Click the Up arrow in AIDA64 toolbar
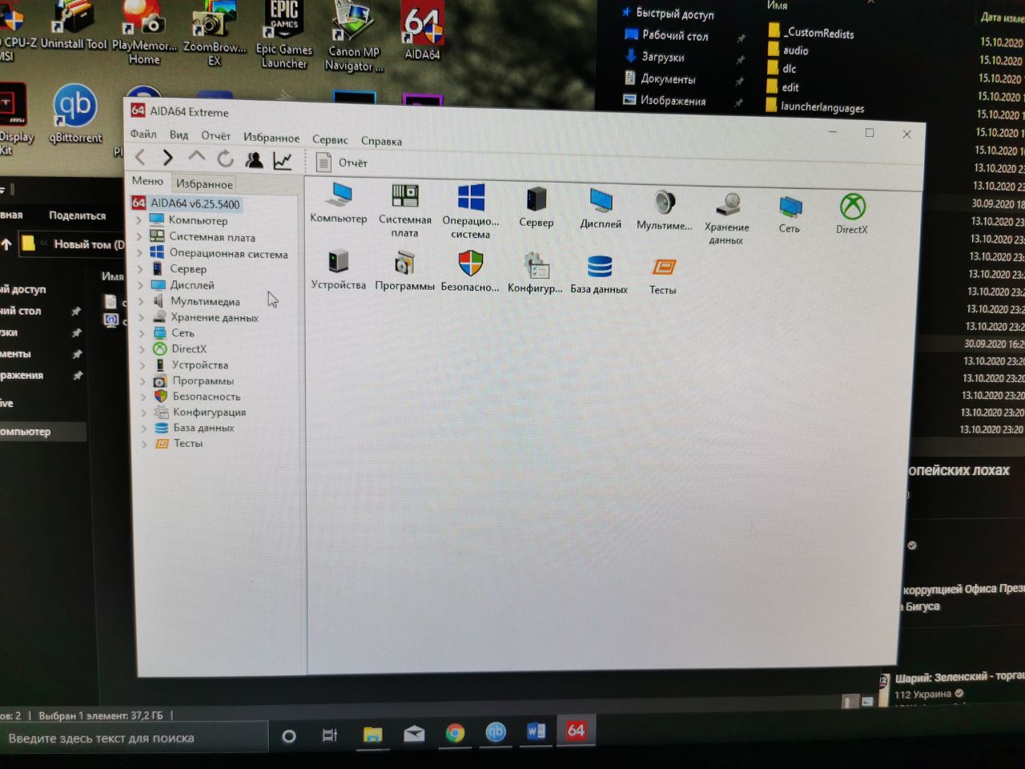Screen dimensions: 1025x769 pos(196,158)
